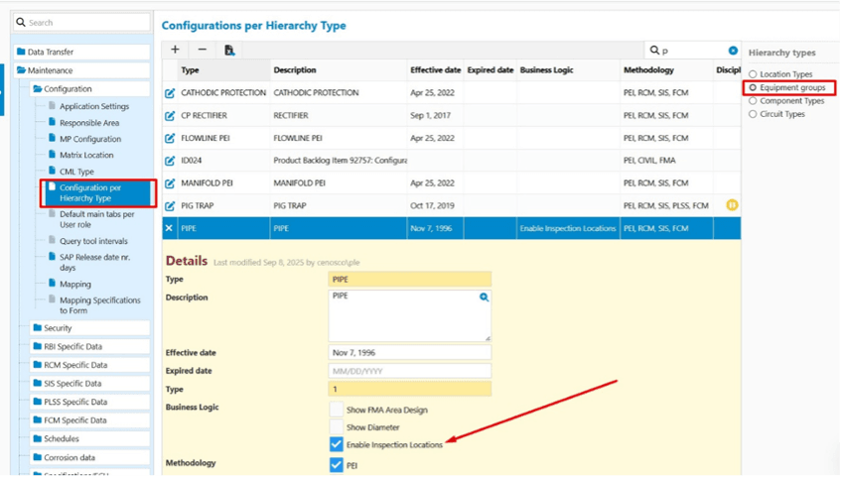Open Mapping Specifications to Form

[x=99, y=305]
